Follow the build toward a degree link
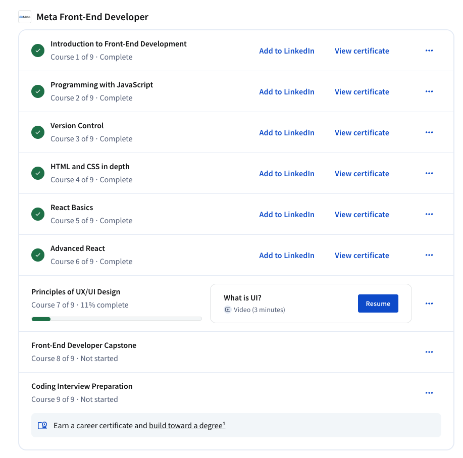463x458 pixels. click(186, 425)
